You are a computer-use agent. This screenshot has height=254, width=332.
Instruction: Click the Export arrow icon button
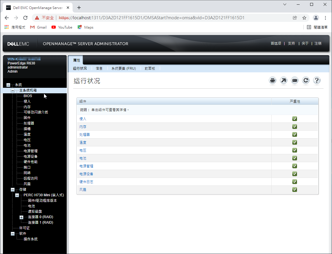point(284,80)
